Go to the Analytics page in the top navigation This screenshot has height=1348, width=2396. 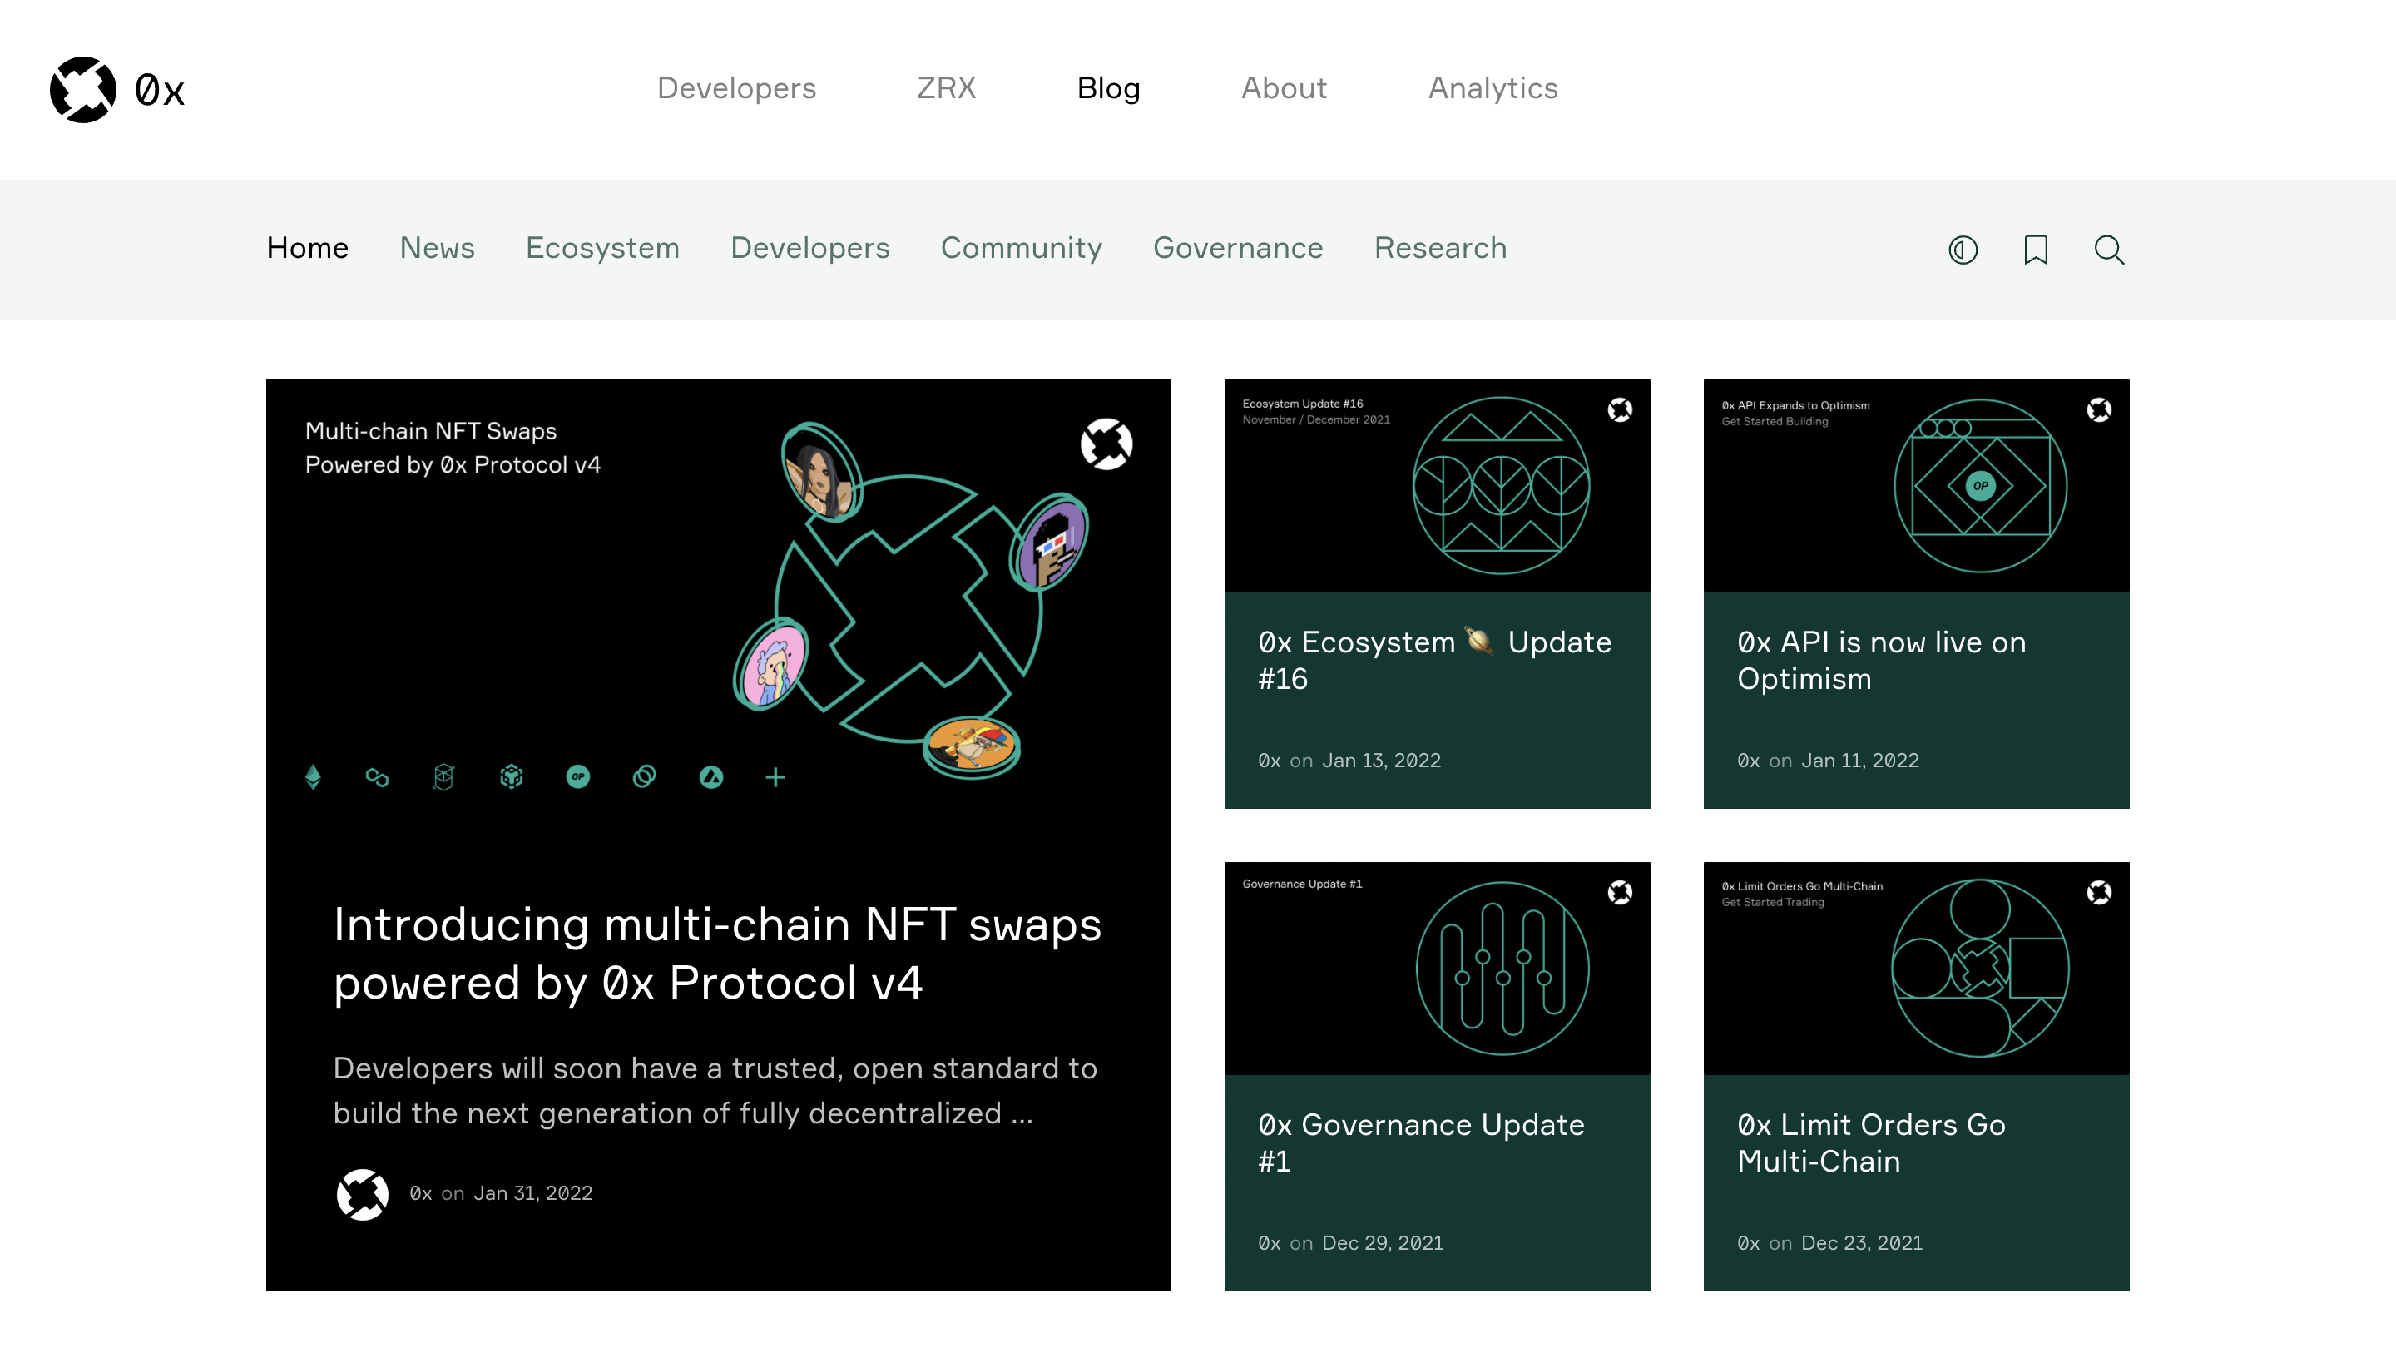(1492, 88)
